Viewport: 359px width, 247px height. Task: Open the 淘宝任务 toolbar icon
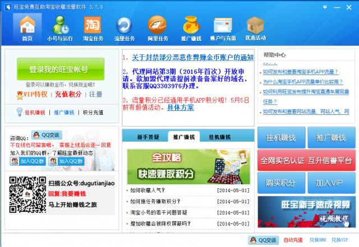click(x=93, y=28)
